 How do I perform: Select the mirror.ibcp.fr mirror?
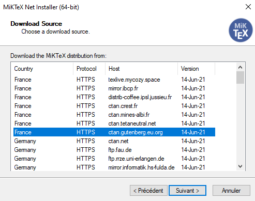click(114, 88)
